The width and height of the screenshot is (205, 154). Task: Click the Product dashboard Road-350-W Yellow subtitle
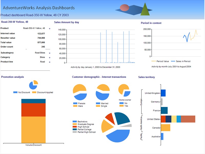35,15
